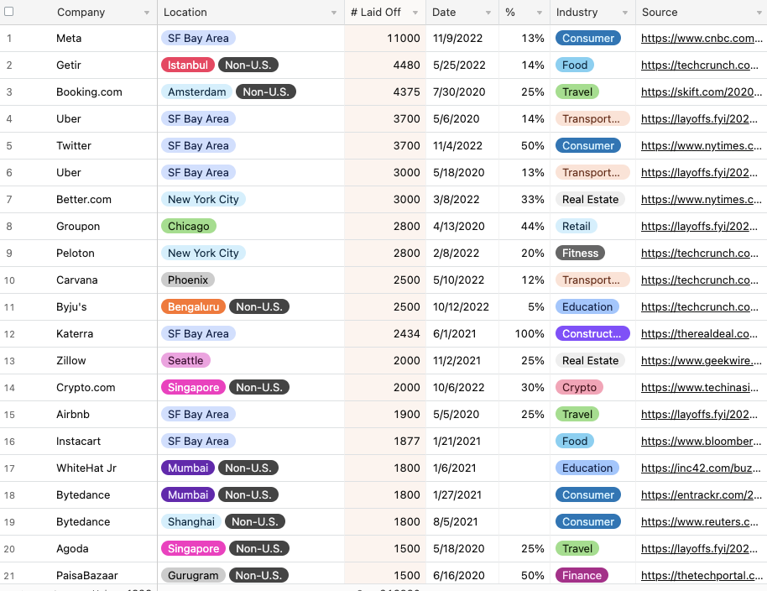Viewport: 767px width, 591px height.
Task: Select the Consumer industry tag on Meta's row
Action: tap(588, 38)
